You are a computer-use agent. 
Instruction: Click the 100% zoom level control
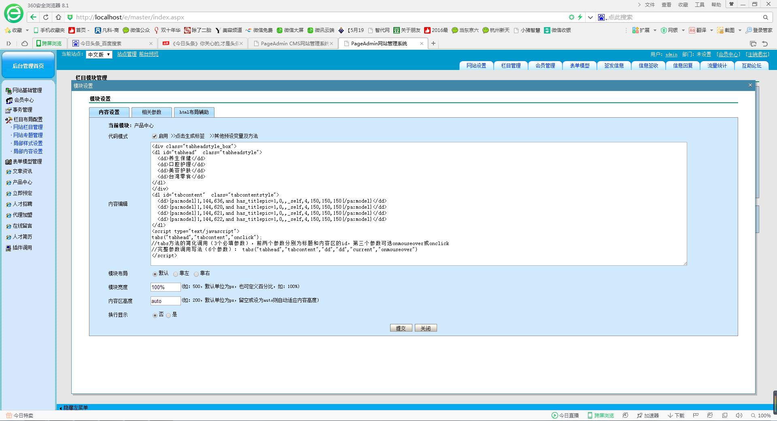pyautogui.click(x=761, y=415)
